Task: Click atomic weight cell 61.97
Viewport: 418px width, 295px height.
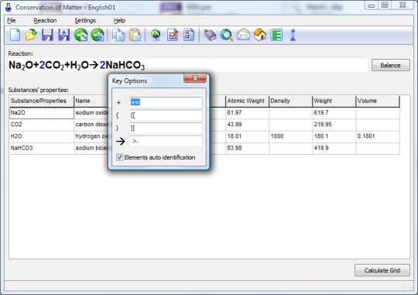Action: point(247,113)
